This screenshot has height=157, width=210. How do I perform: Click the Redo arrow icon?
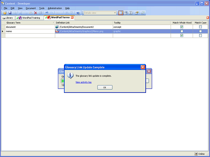click(x=52, y=13)
